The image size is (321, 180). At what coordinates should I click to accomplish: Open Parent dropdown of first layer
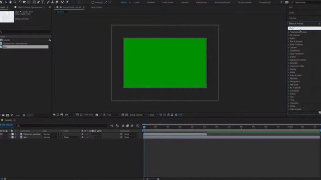(x=131, y=134)
